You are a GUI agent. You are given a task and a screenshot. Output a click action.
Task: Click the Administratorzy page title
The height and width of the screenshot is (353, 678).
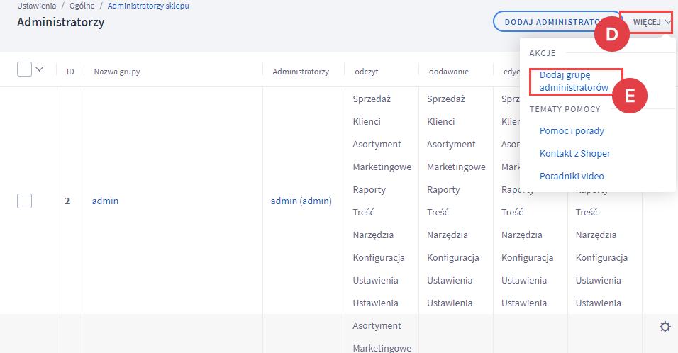[x=60, y=22]
